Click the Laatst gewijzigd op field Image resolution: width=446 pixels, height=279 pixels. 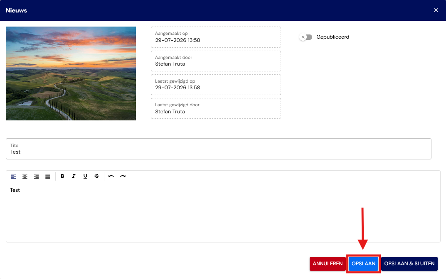pos(216,85)
